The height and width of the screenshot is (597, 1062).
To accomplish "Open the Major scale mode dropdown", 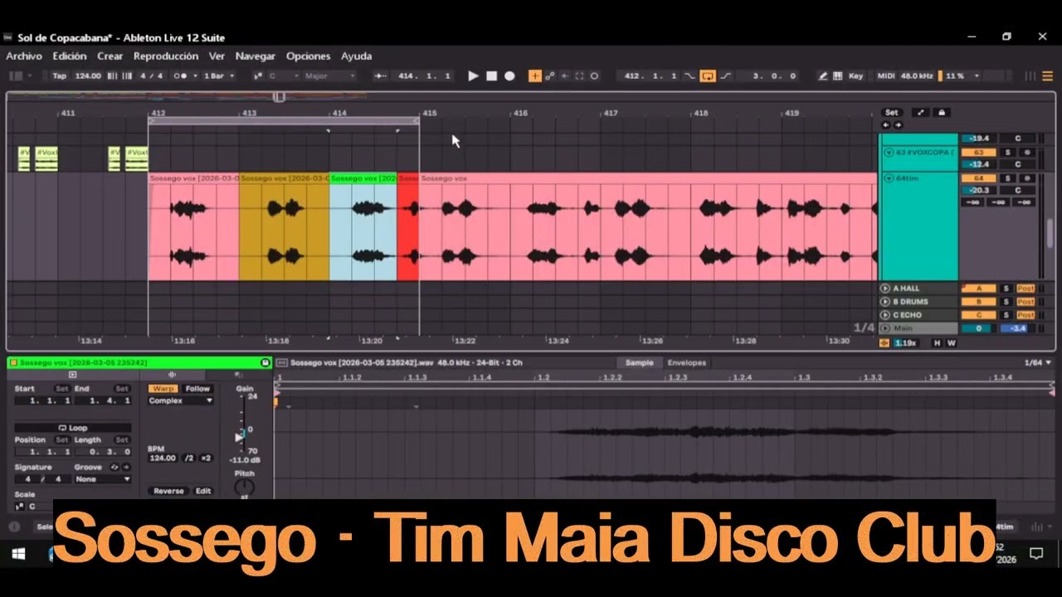I will 329,75.
